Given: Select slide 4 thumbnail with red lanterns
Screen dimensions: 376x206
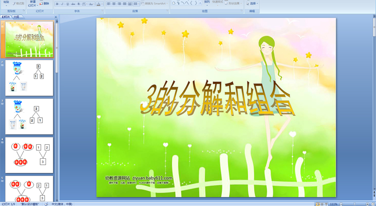Looking at the screenshot, I should (29, 155).
